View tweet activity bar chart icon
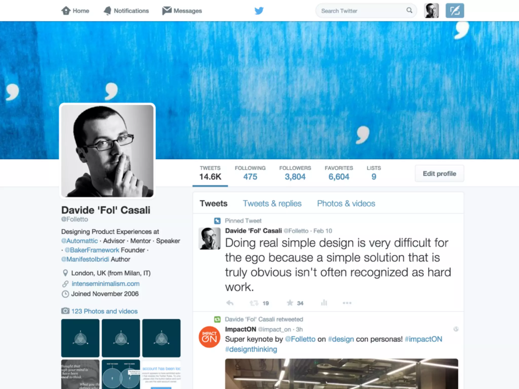The image size is (519, 389). (x=324, y=303)
